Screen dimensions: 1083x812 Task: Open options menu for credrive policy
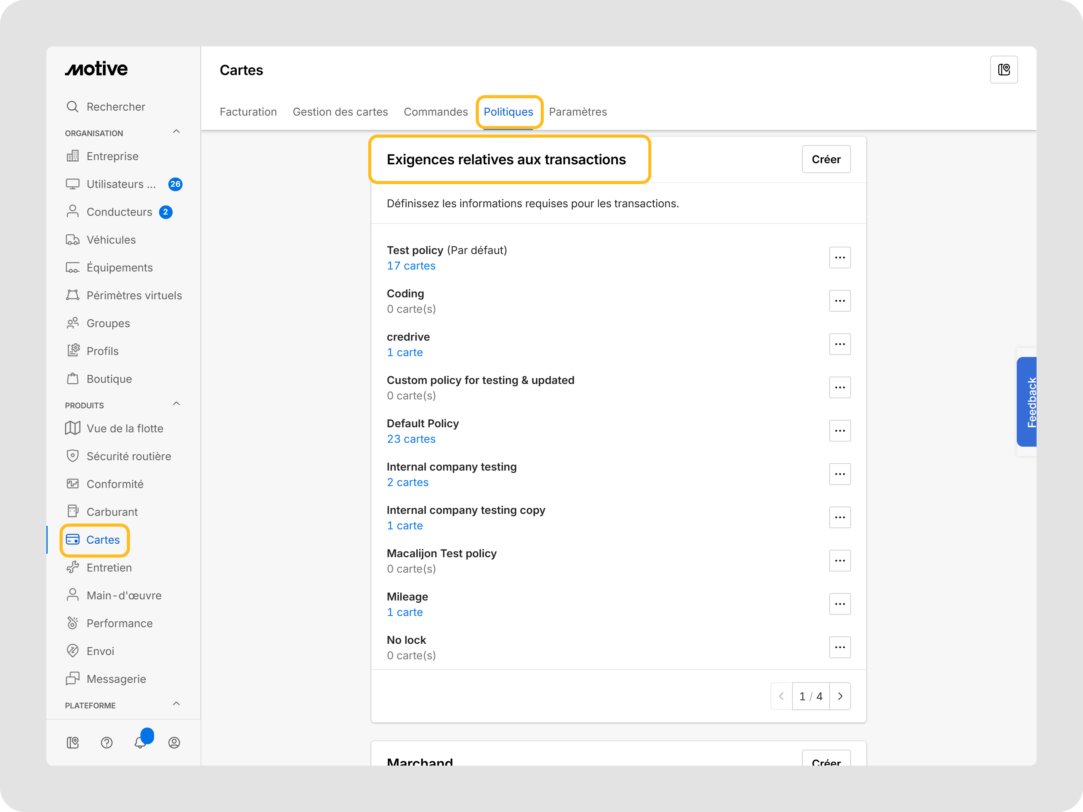point(840,345)
